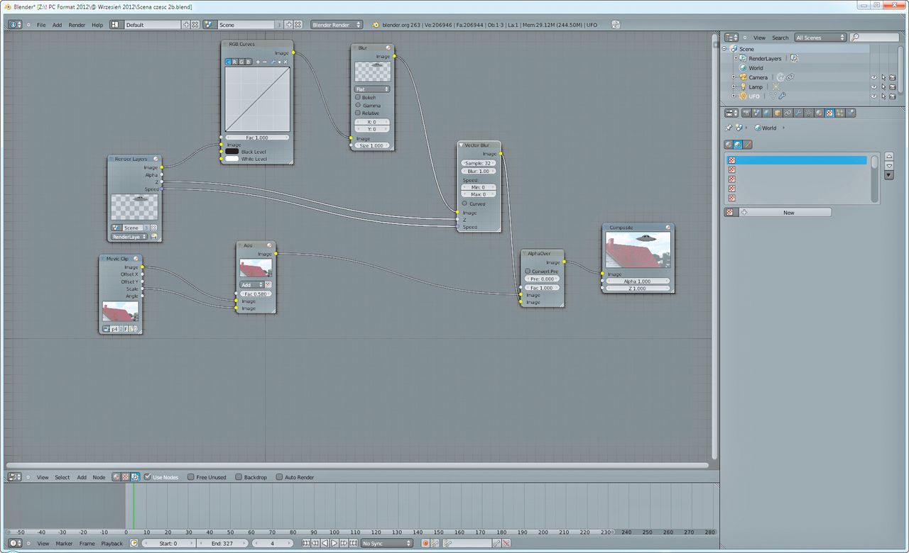Open the Add blend mode dropdown in node
Image resolution: width=909 pixels, height=553 pixels.
251,285
